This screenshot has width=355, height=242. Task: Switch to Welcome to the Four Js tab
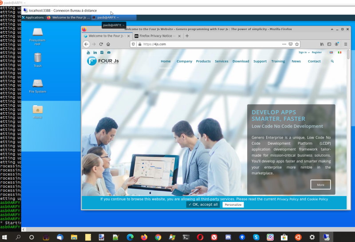click(106, 36)
